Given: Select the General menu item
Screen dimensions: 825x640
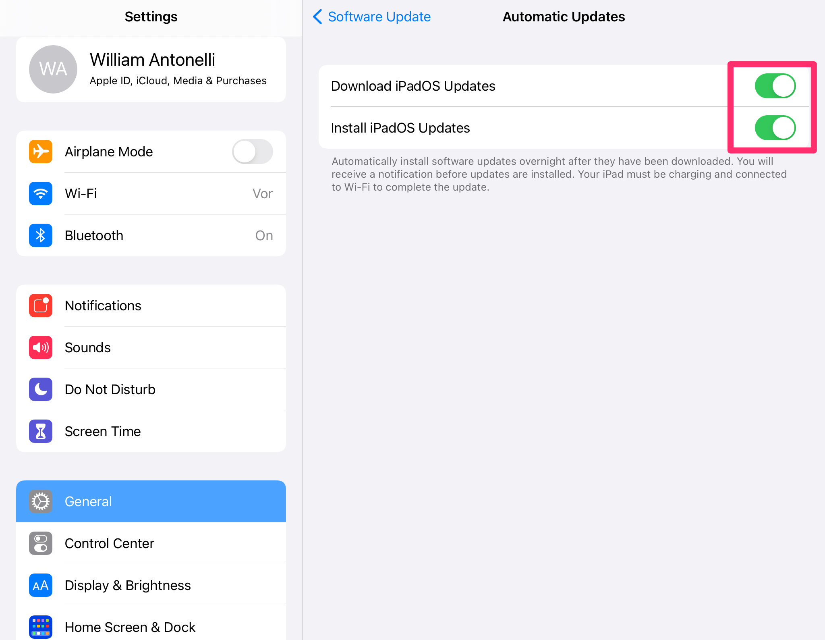Looking at the screenshot, I should (x=151, y=501).
